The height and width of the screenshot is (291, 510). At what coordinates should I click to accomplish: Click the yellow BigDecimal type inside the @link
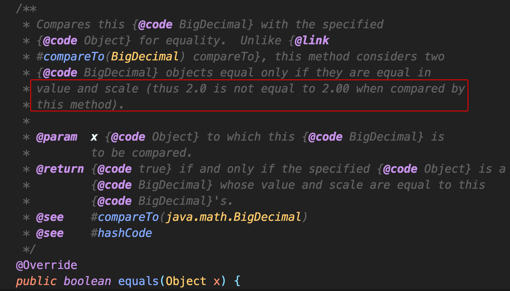pos(145,57)
